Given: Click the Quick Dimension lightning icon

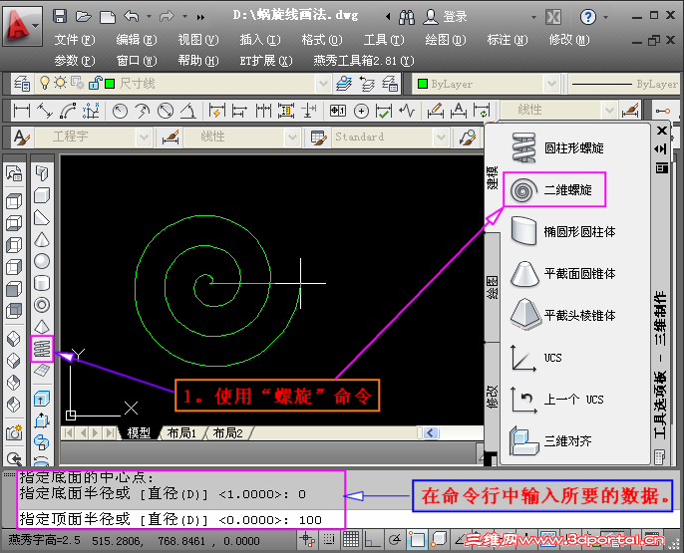Looking at the screenshot, I should point(216,111).
